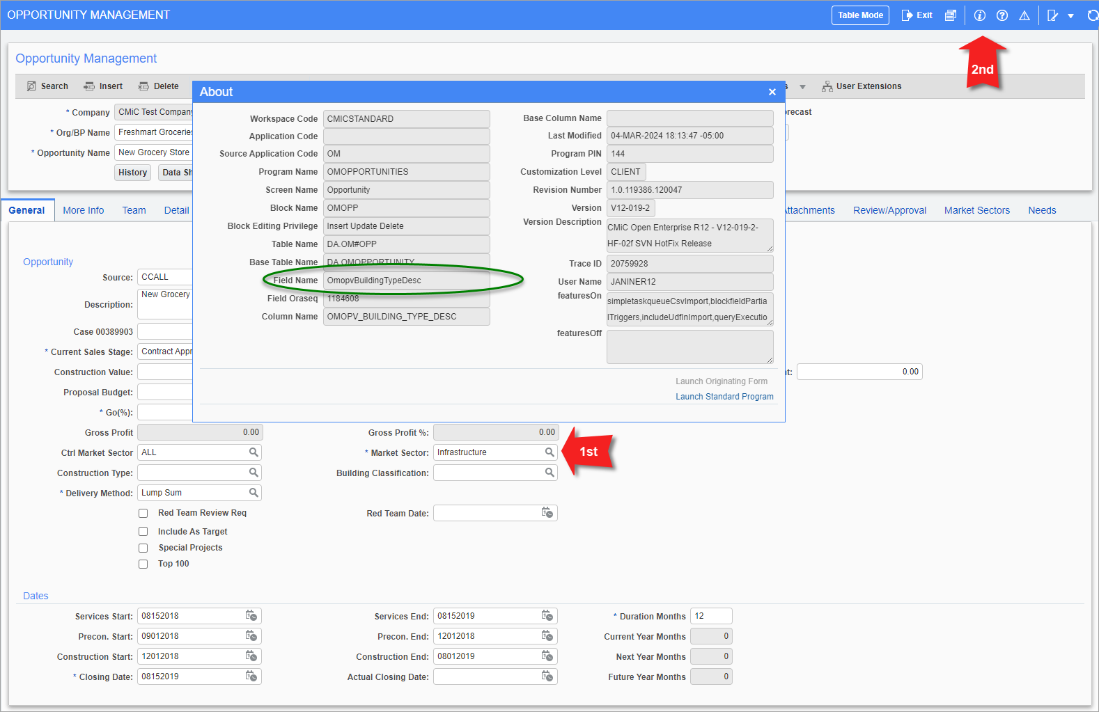Screen dimensions: 1099x712
Task: Exit the Opportunity Management screen
Action: (917, 15)
